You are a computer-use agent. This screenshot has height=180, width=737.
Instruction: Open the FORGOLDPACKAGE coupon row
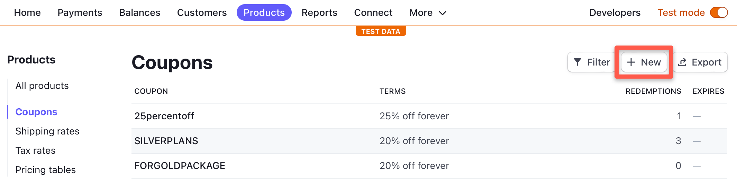click(180, 166)
